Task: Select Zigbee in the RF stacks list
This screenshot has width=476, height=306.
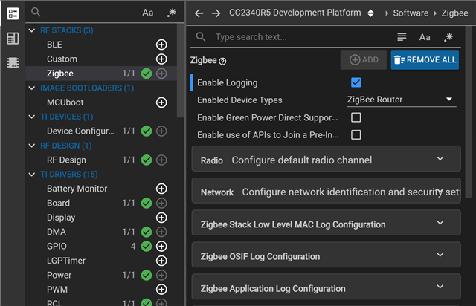Action: (x=60, y=74)
